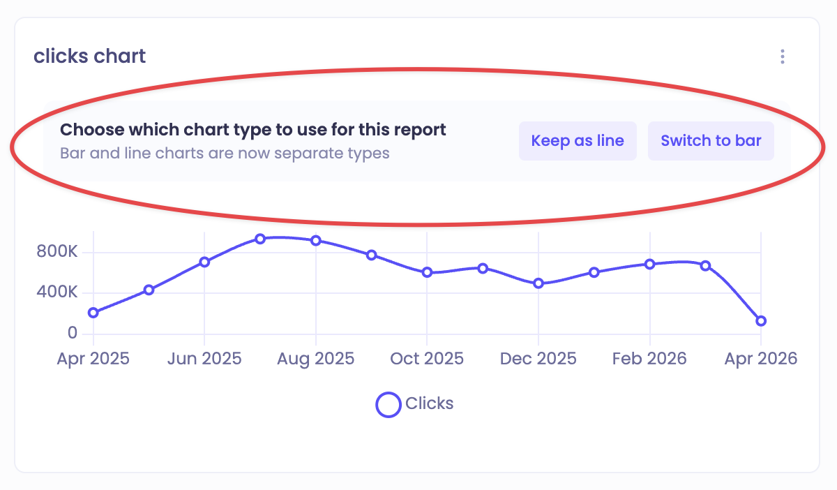Viewport: 837px width, 490px height.
Task: Click the Keep as line button
Action: 578,141
